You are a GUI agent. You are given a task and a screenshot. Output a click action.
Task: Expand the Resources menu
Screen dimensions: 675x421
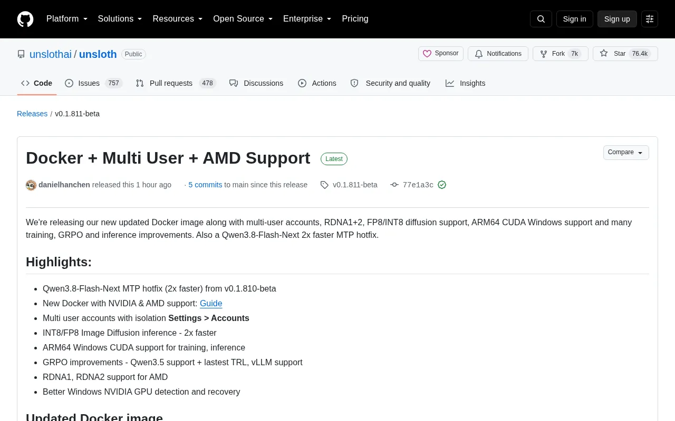[x=178, y=19]
